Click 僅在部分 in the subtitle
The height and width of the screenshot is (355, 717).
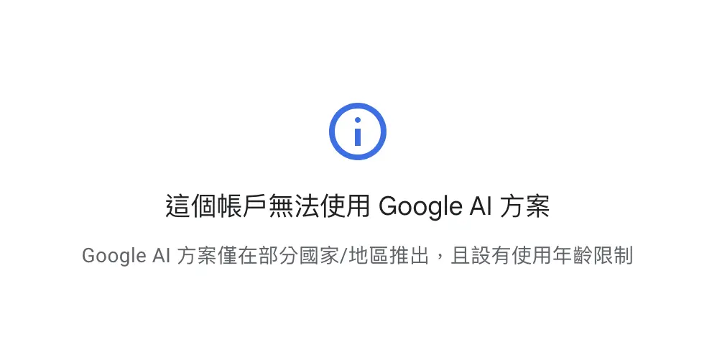coord(257,255)
